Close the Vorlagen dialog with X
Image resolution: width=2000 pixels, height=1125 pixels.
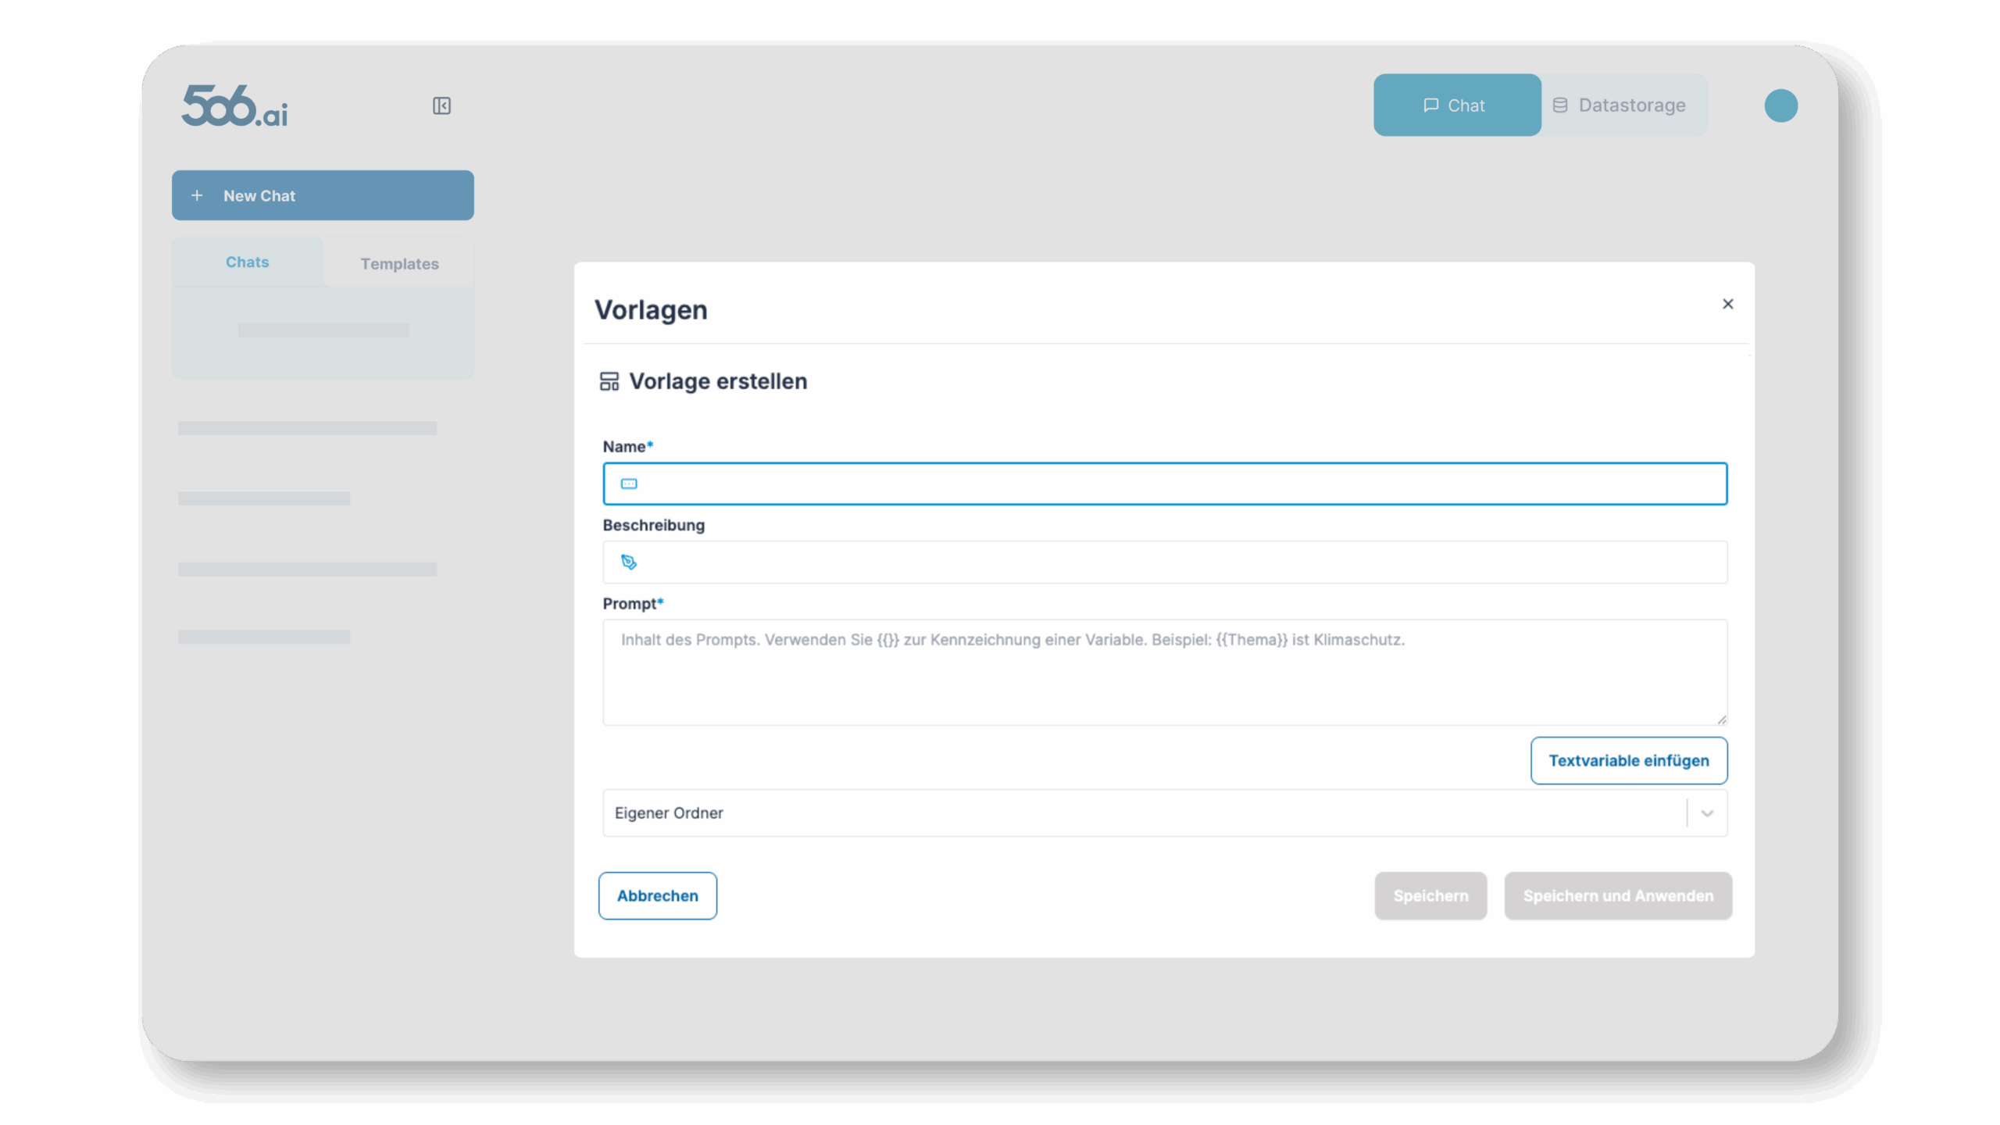coord(1727,304)
